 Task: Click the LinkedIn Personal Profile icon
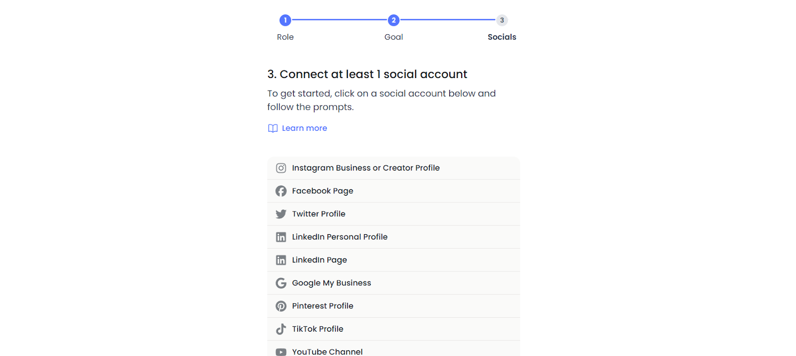click(281, 237)
